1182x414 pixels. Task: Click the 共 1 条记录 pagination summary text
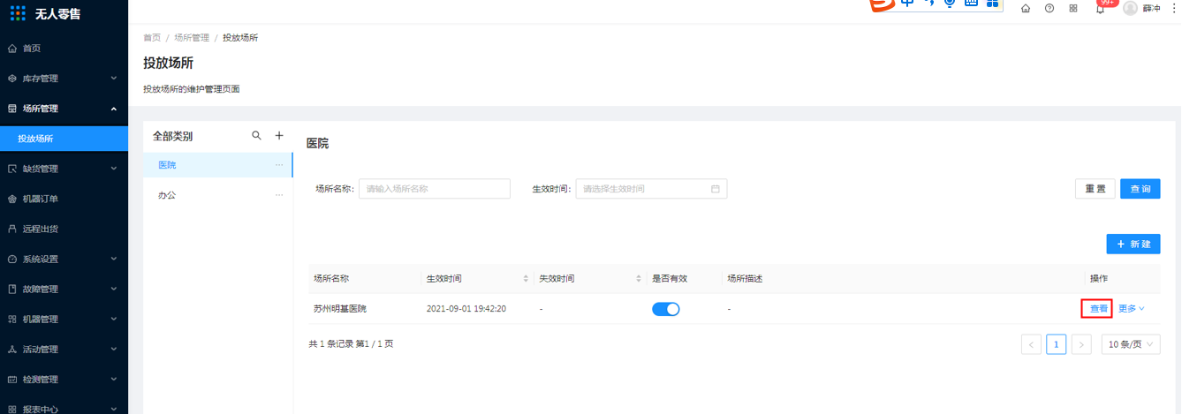pos(351,344)
